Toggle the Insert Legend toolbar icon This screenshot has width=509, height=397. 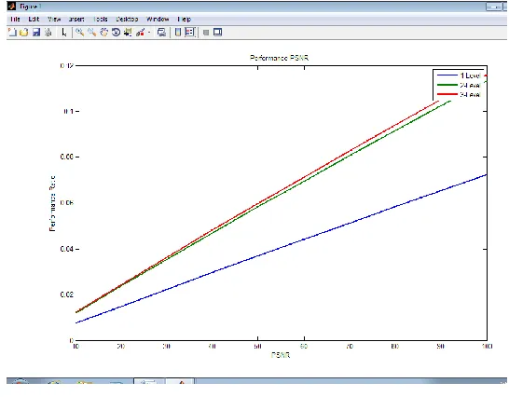tap(189, 32)
